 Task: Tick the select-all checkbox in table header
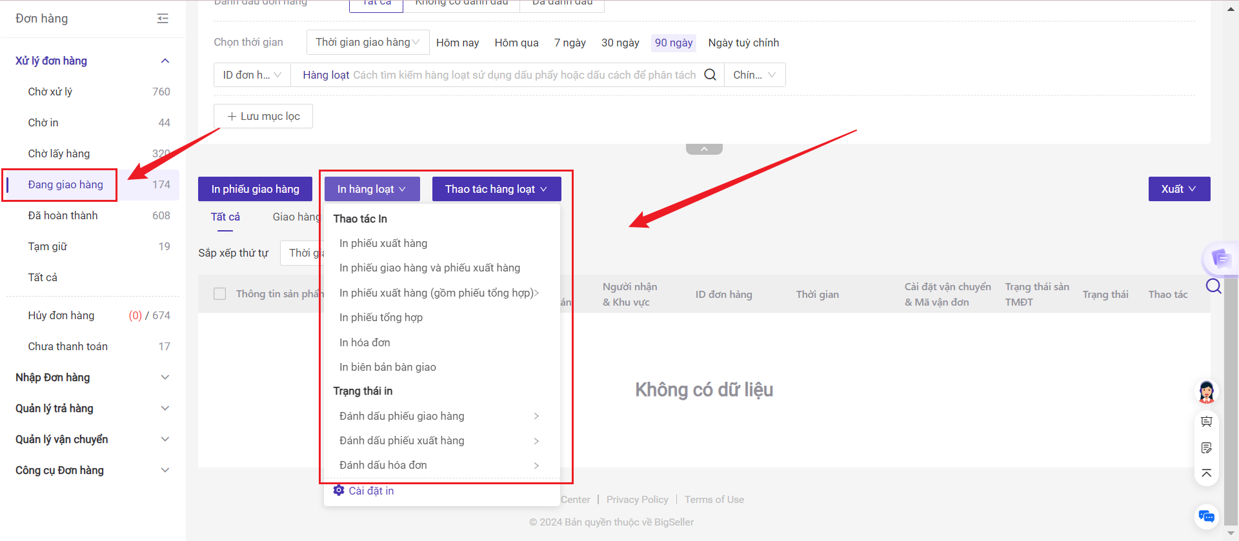[220, 294]
